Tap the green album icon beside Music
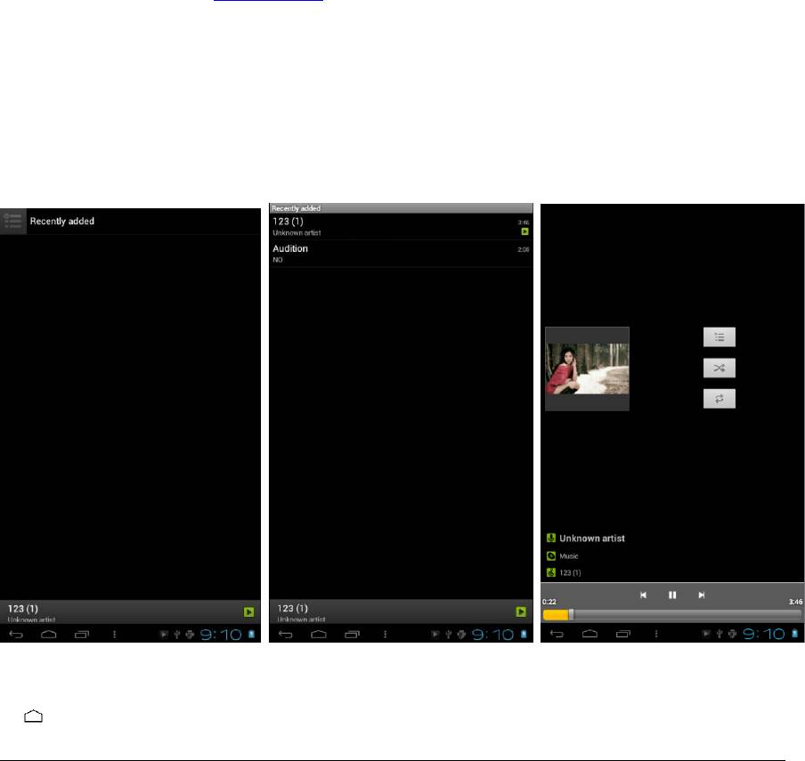Screen dimensions: 805x761 pos(551,556)
